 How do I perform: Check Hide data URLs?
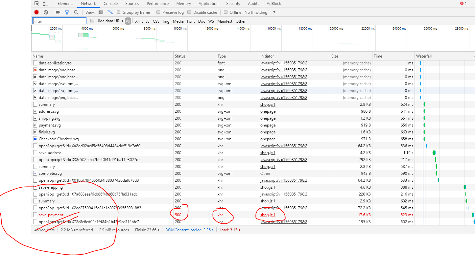pyautogui.click(x=92, y=21)
